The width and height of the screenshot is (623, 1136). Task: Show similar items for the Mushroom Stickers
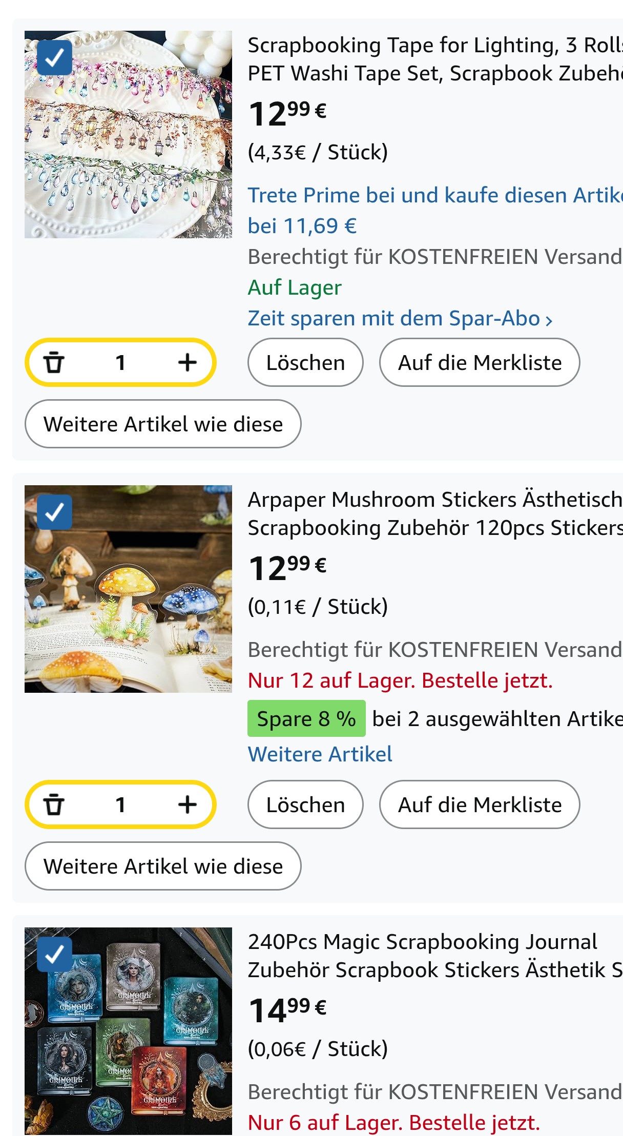[163, 866]
